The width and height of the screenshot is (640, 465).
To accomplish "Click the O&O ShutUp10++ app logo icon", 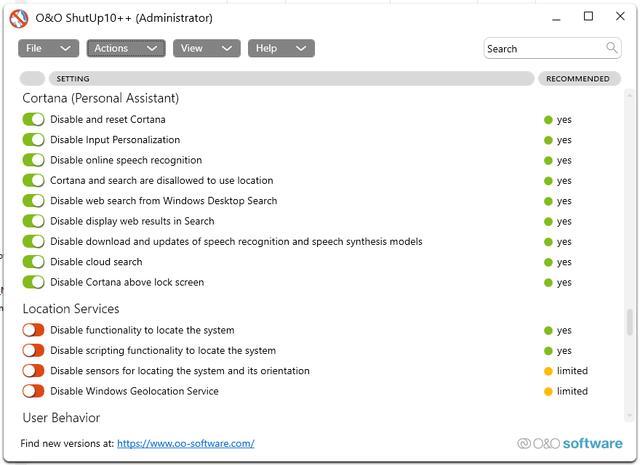I will pyautogui.click(x=18, y=18).
